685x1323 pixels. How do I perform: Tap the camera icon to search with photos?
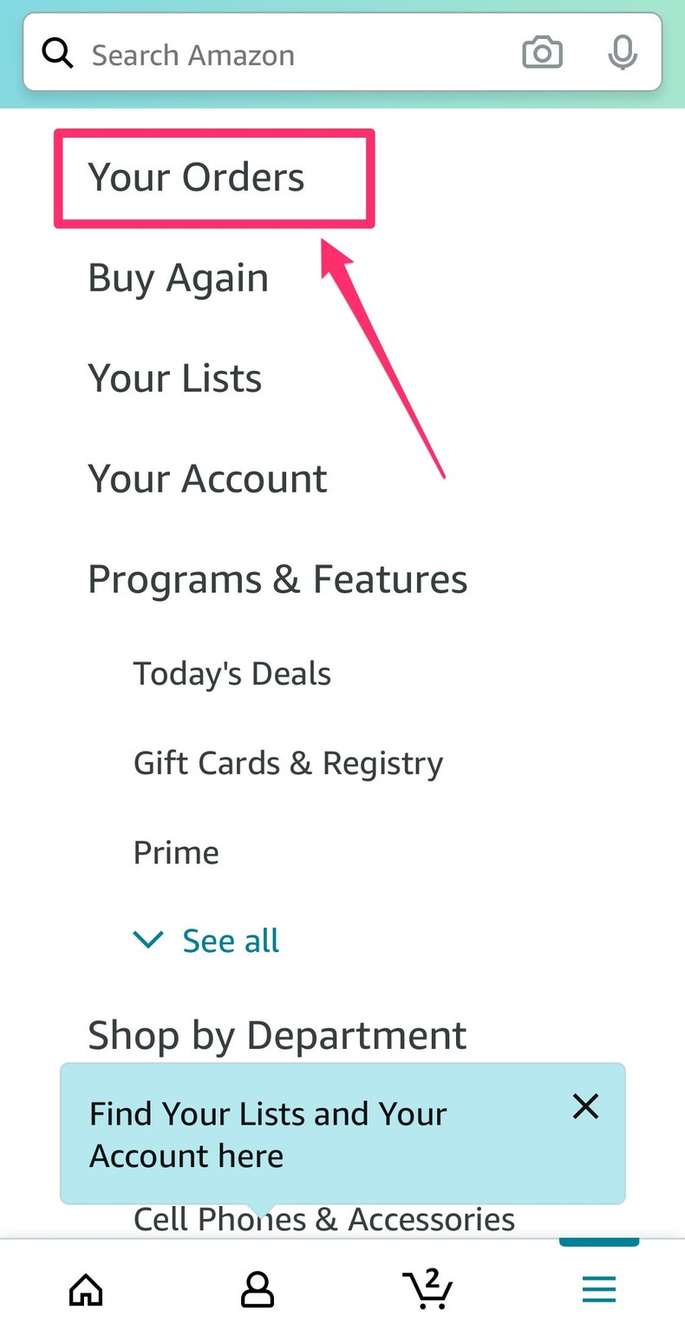coord(542,53)
